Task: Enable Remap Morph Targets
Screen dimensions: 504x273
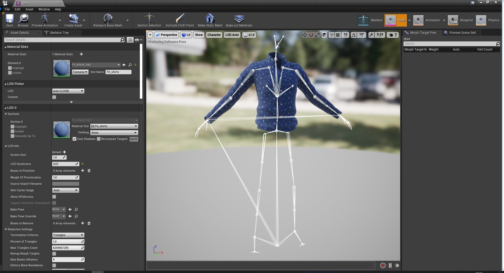Action: (54, 254)
